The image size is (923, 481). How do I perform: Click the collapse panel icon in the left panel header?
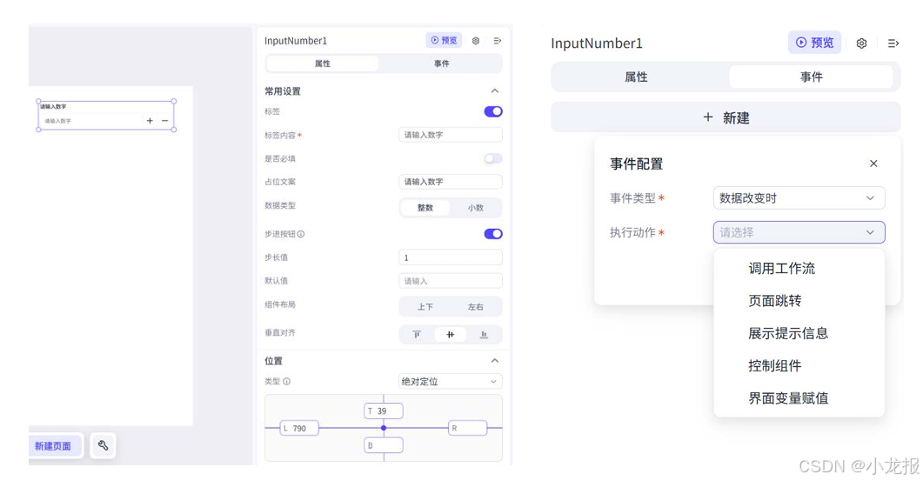click(498, 41)
